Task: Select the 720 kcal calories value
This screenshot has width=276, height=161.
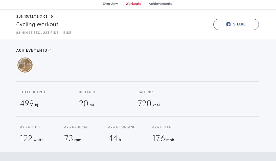Action: tap(149, 104)
